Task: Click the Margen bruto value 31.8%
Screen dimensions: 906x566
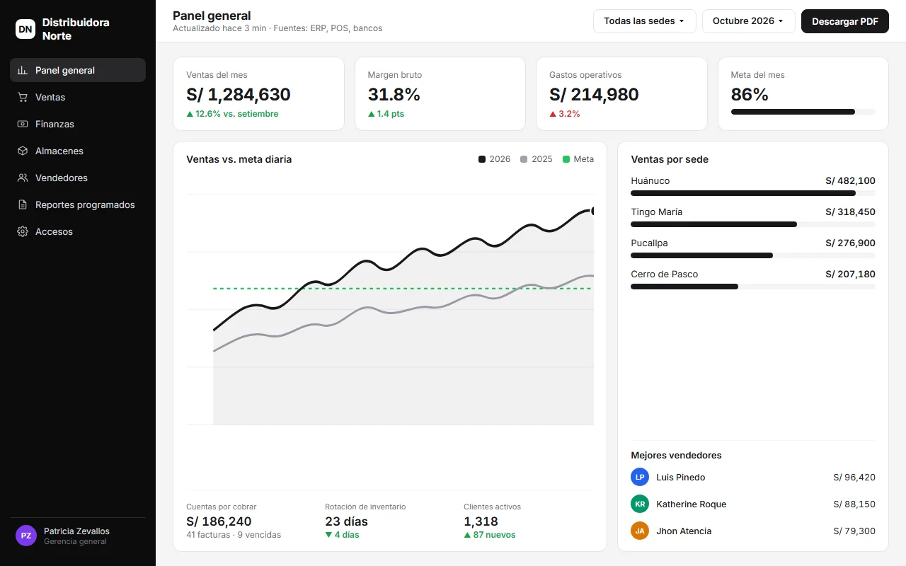Action: [x=394, y=95]
